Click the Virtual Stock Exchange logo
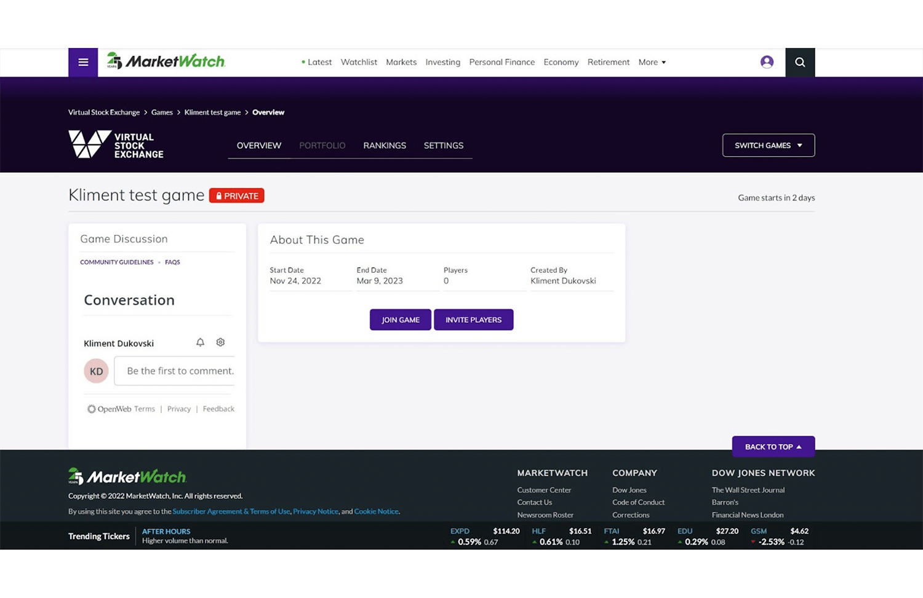923x598 pixels. point(116,145)
